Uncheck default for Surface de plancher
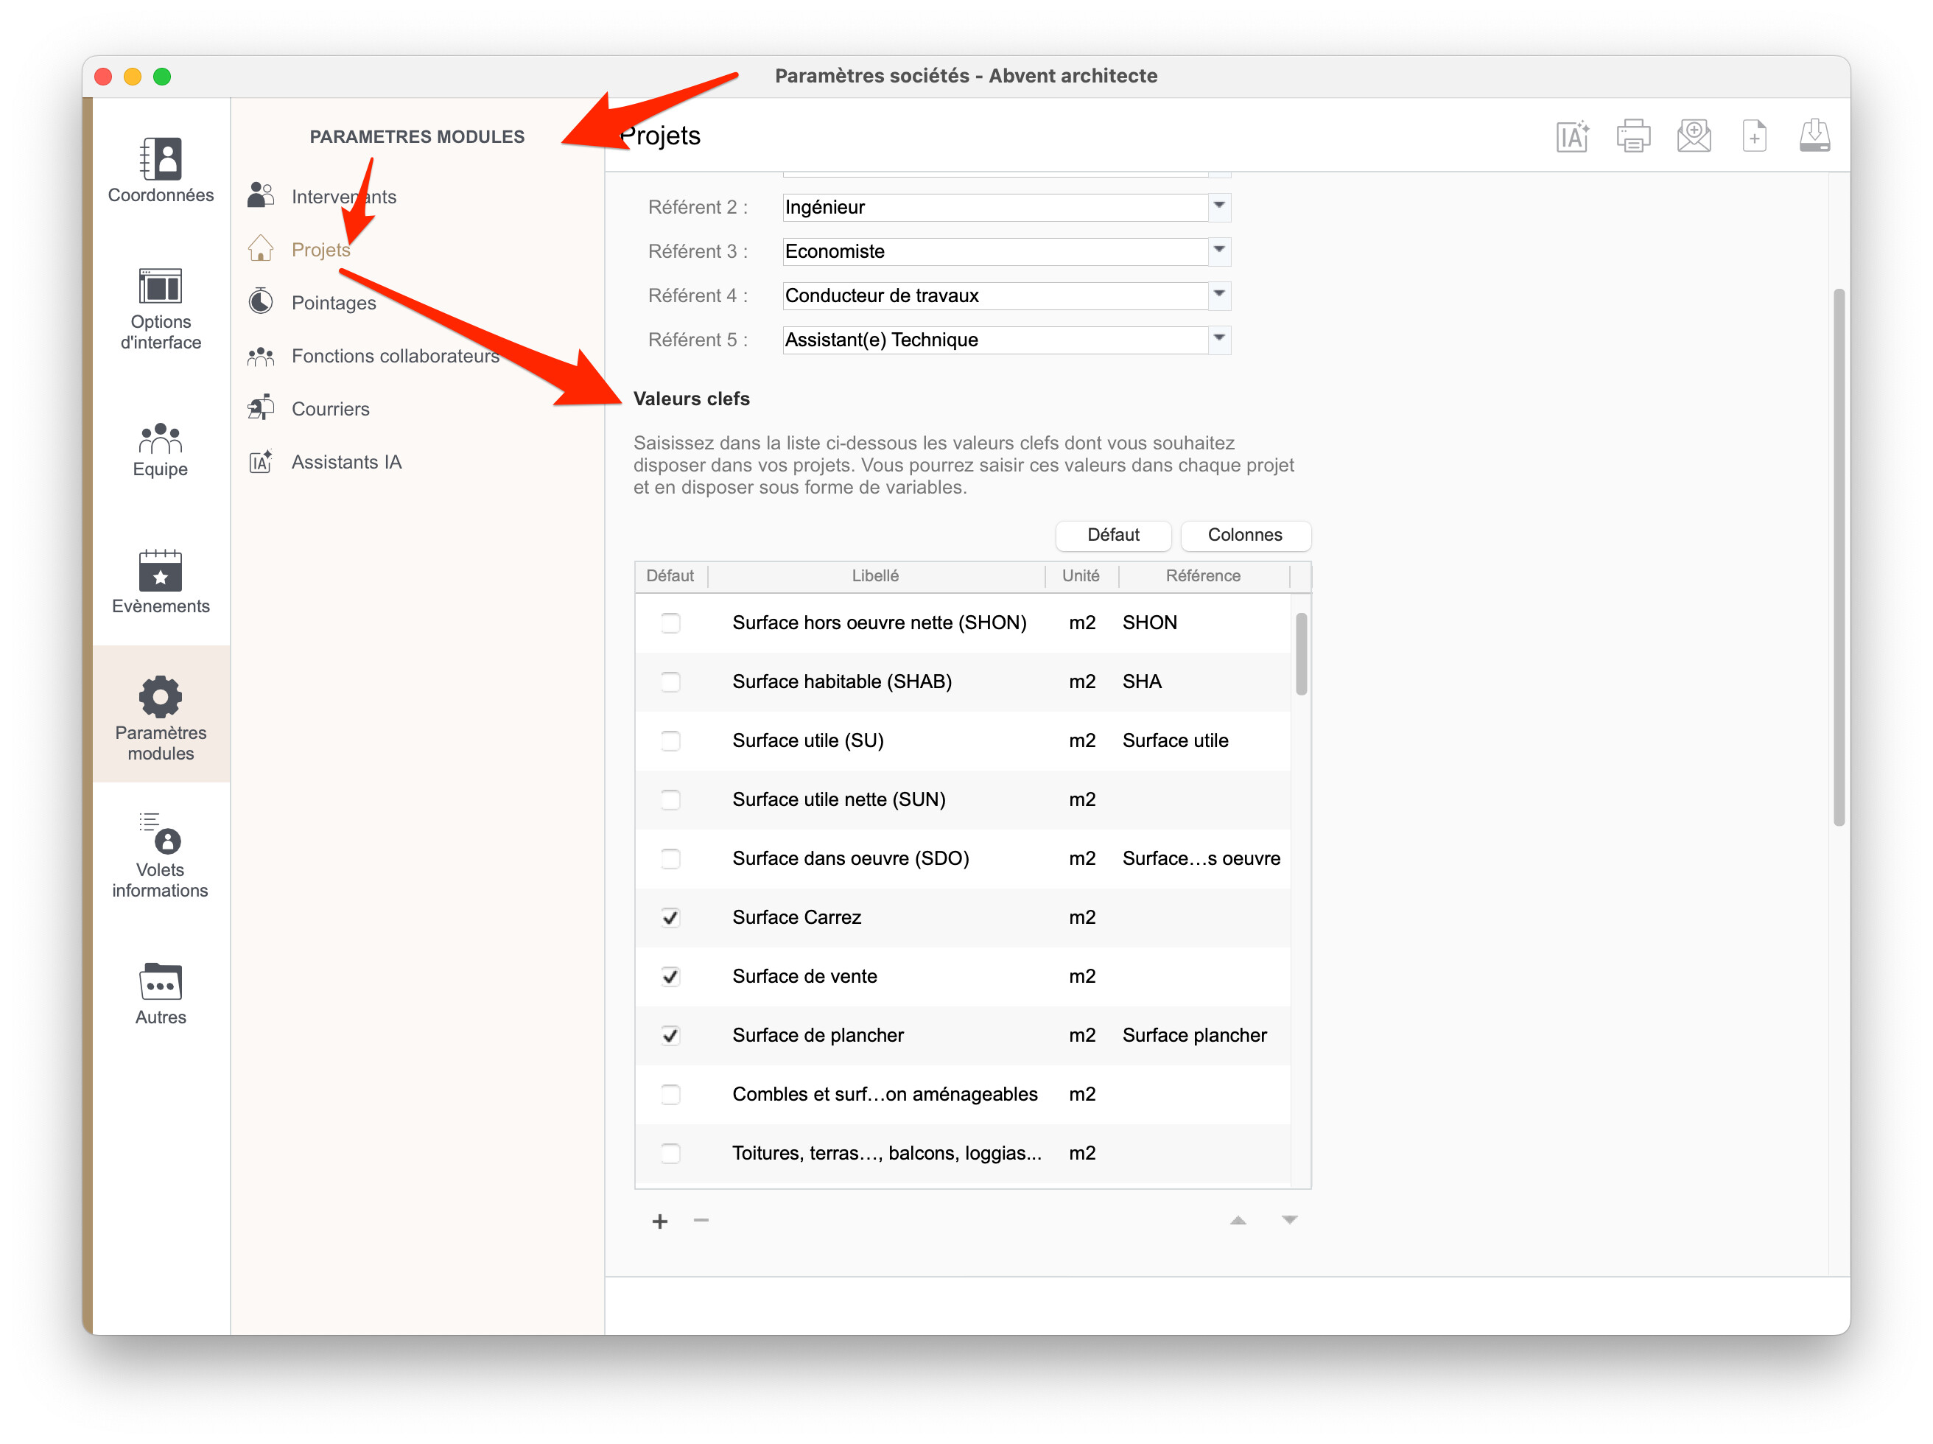 670,1036
